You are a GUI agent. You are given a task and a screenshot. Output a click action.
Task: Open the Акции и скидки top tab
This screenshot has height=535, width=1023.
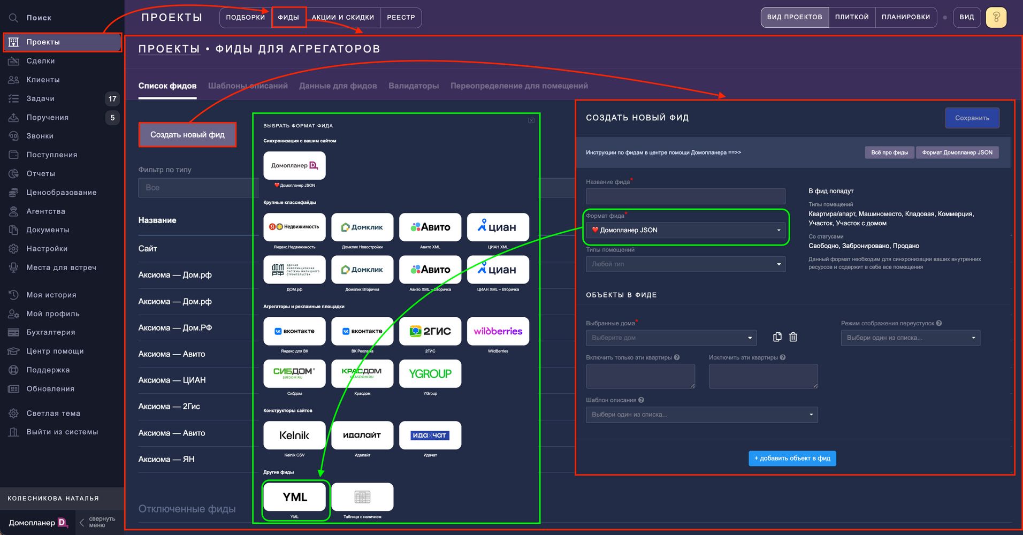coord(342,17)
